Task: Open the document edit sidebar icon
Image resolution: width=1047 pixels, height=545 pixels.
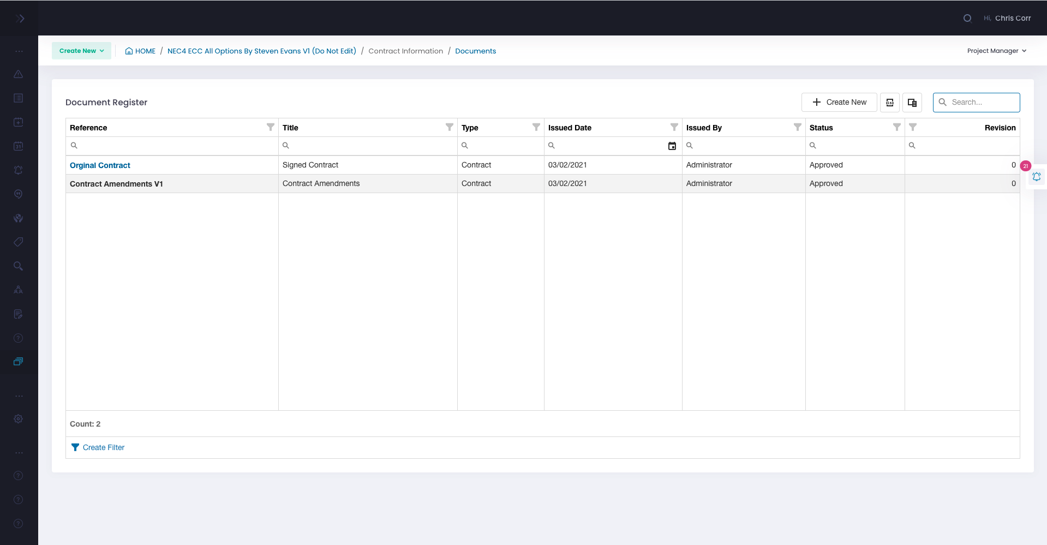Action: click(18, 314)
